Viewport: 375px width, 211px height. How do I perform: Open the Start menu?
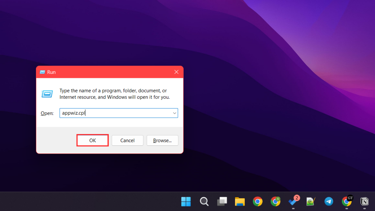(x=186, y=202)
